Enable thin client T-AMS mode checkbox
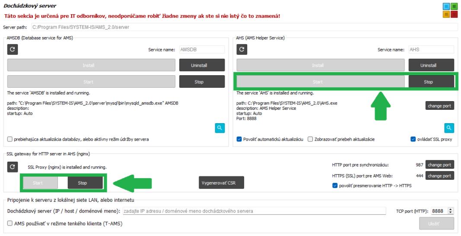This screenshot has height=236, width=461. click(x=10, y=223)
